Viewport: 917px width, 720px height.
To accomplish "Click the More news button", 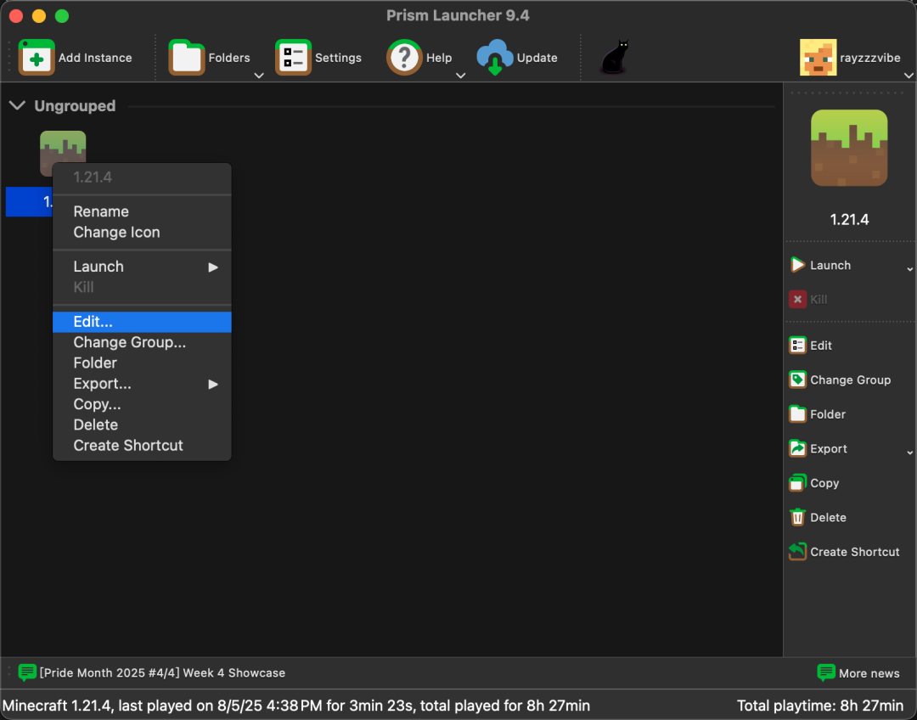I will (858, 673).
